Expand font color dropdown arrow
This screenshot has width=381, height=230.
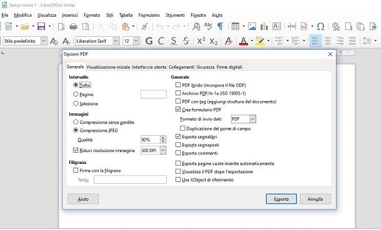click(252, 41)
